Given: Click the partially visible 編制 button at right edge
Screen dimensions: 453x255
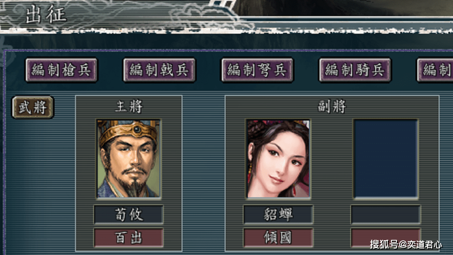Looking at the screenshot, I should coord(435,70).
